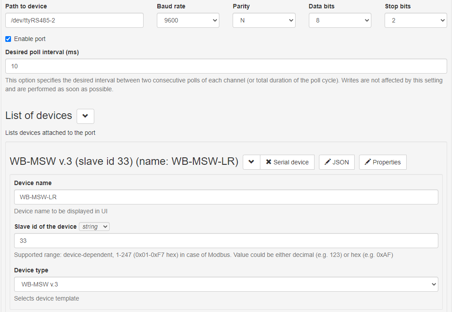Click the X icon on Serial device
Image resolution: width=452 pixels, height=312 pixels.
click(x=268, y=162)
